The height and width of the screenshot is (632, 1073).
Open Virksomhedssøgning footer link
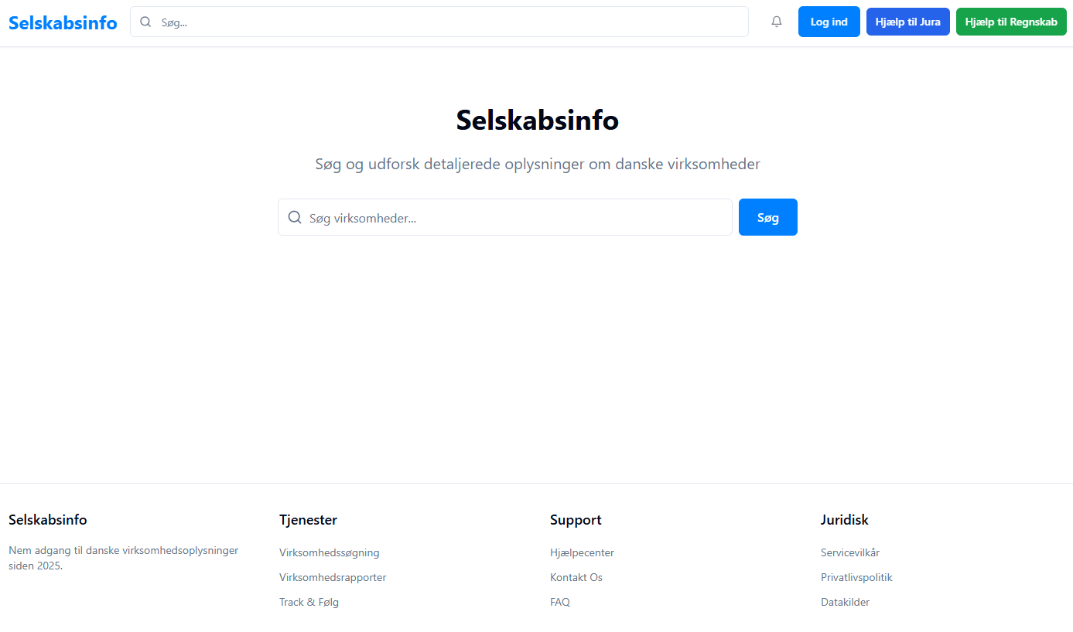[330, 552]
